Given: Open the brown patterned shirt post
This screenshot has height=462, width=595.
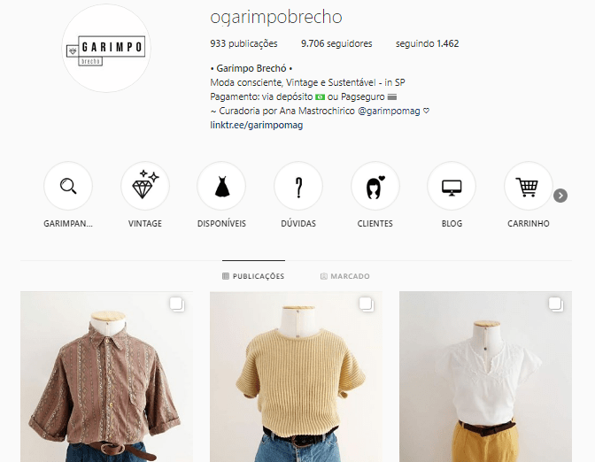Looking at the screenshot, I should click(106, 377).
